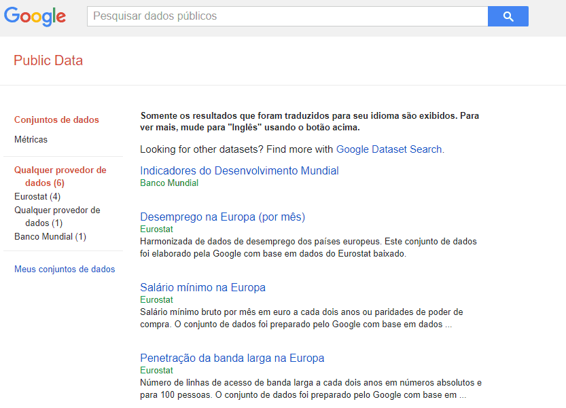Click Eurostat label under Salário mínimo
566x408 pixels.
click(x=157, y=300)
